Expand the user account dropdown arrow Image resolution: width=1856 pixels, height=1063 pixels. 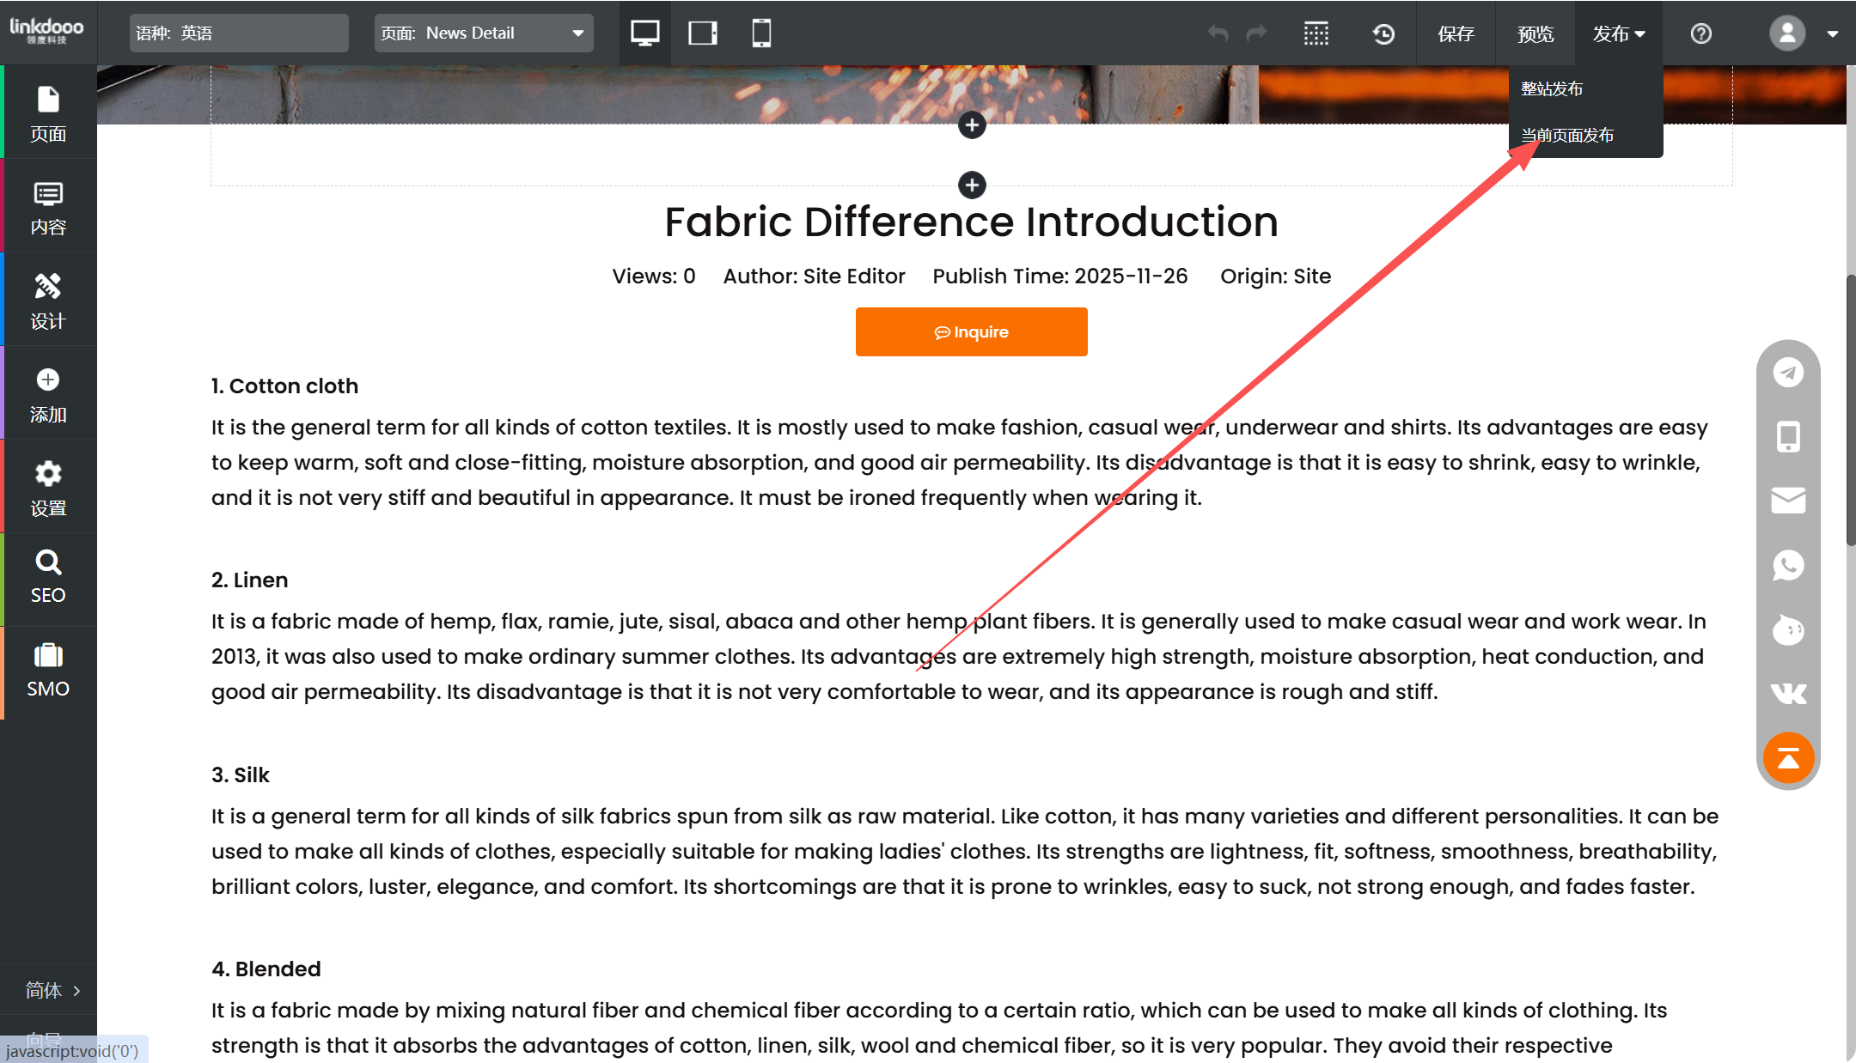point(1833,34)
